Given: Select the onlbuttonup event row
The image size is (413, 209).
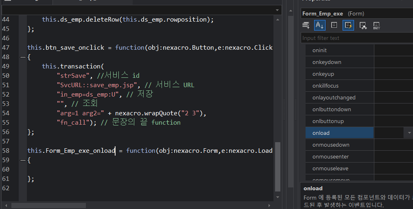Looking at the screenshot, I should coord(359,121).
